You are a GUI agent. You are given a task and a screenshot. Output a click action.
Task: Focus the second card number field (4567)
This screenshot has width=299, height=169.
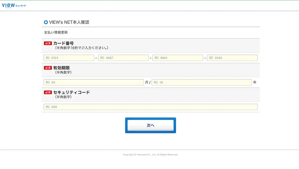123,58
